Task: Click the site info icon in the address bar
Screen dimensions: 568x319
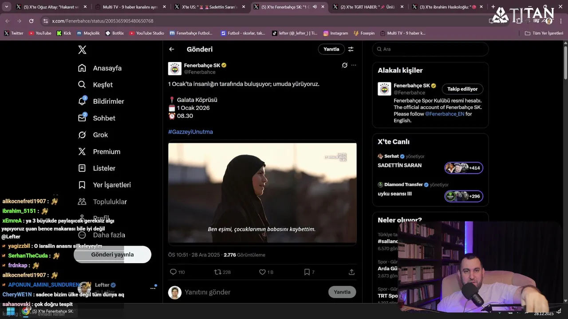Action: tap(46, 21)
